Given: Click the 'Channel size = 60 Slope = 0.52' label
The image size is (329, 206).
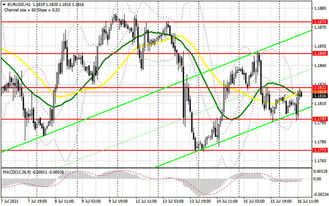Looking at the screenshot, I should coord(32,10).
